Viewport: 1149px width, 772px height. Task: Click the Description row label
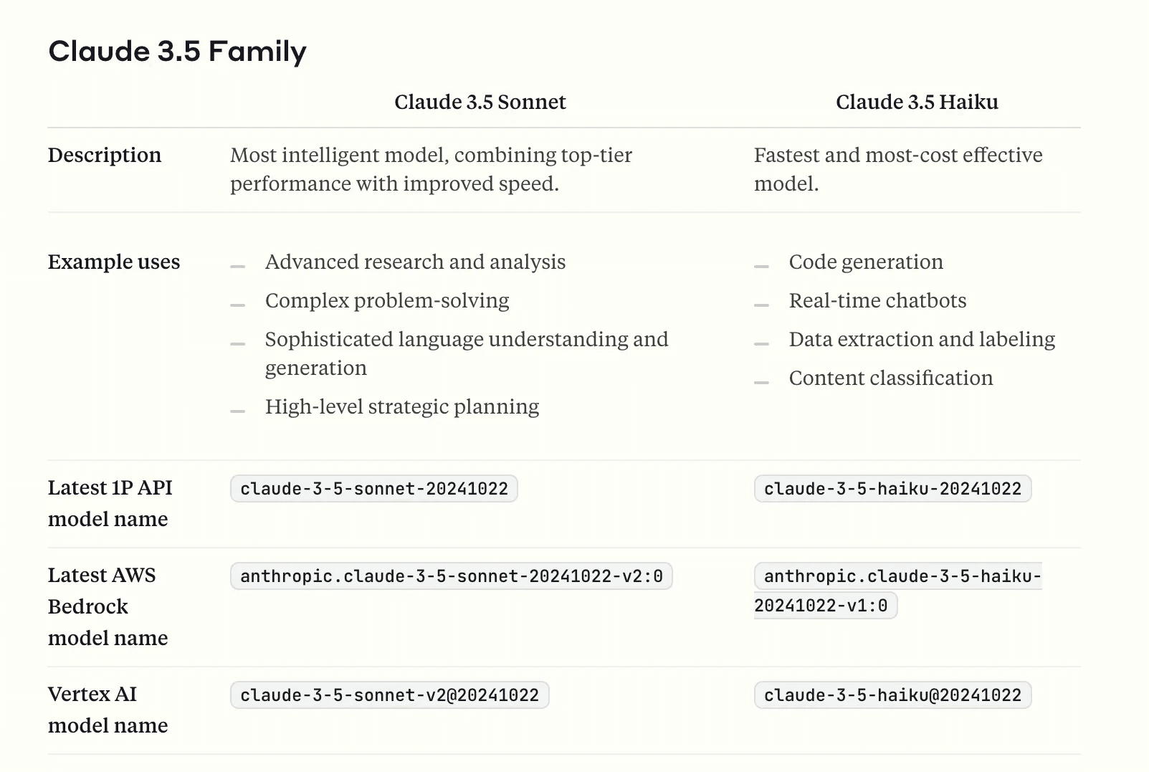105,155
